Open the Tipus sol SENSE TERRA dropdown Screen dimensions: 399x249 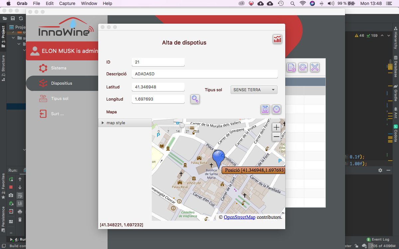254,90
